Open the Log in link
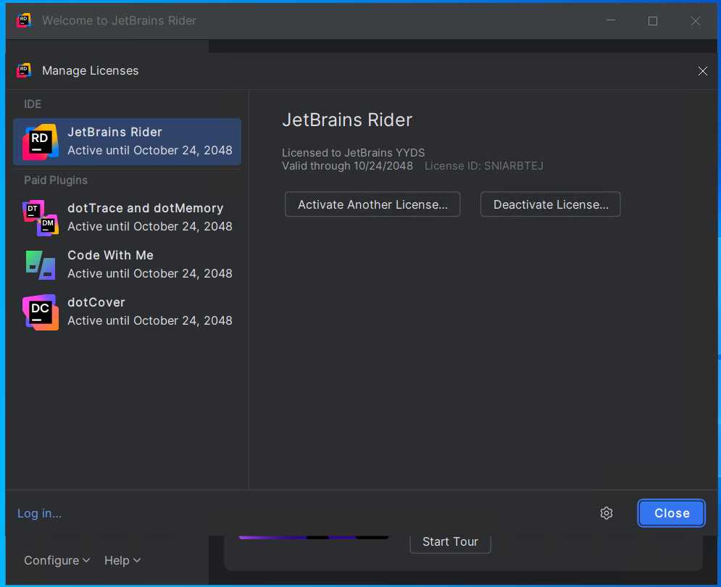 pos(40,513)
